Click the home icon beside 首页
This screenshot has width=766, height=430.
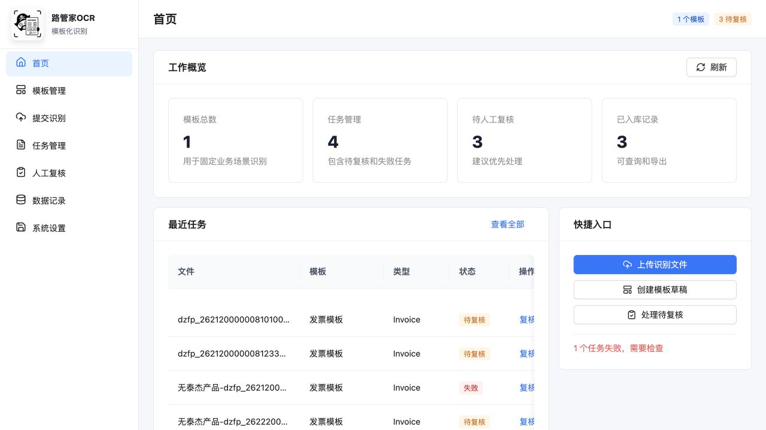point(21,63)
